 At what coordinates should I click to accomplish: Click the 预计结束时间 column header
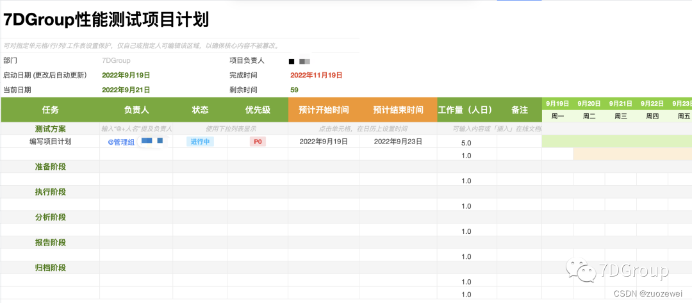point(398,110)
